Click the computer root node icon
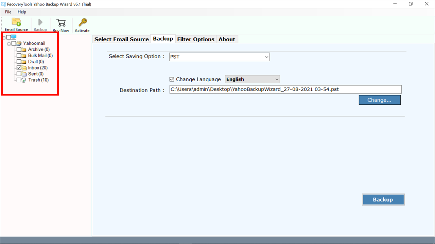Image resolution: width=435 pixels, height=244 pixels. click(x=14, y=37)
